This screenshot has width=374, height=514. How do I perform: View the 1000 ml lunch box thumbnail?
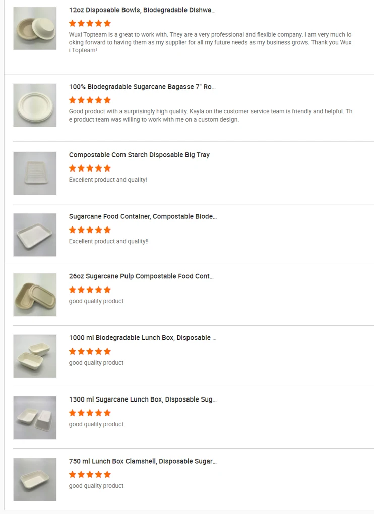pyautogui.click(x=35, y=356)
